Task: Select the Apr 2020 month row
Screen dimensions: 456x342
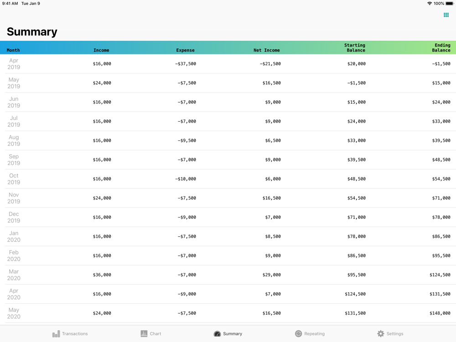Action: (228, 294)
